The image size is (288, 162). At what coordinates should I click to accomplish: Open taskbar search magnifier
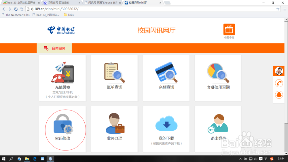[11, 159]
